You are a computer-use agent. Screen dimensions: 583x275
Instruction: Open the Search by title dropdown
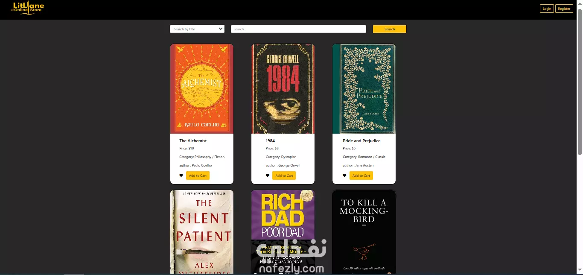(x=197, y=29)
